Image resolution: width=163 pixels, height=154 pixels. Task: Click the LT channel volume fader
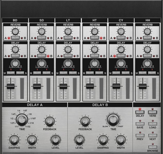[x=63, y=86]
